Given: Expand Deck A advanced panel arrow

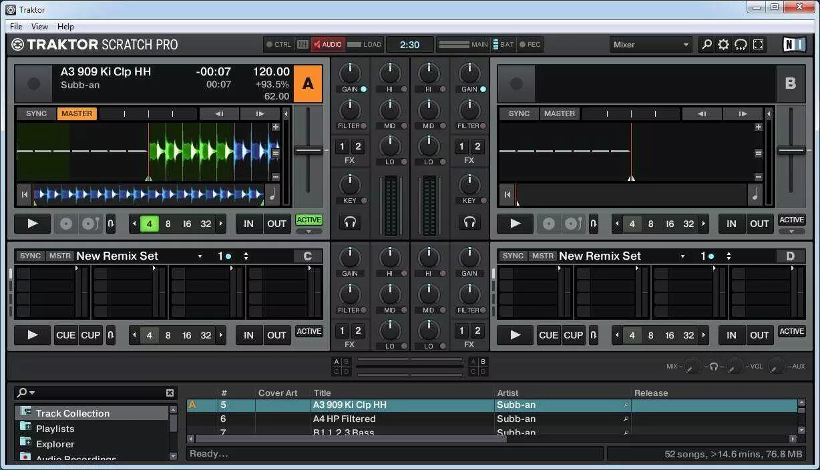Looking at the screenshot, I should 309,232.
